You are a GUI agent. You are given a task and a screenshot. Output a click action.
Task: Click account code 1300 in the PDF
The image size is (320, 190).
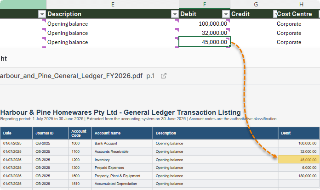click(x=75, y=168)
